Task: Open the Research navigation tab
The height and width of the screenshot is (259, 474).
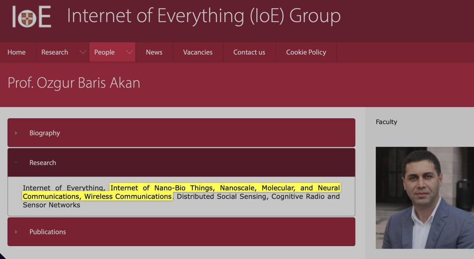Action: (55, 52)
